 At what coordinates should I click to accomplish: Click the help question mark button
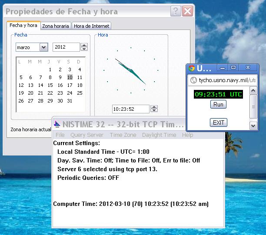point(175,11)
